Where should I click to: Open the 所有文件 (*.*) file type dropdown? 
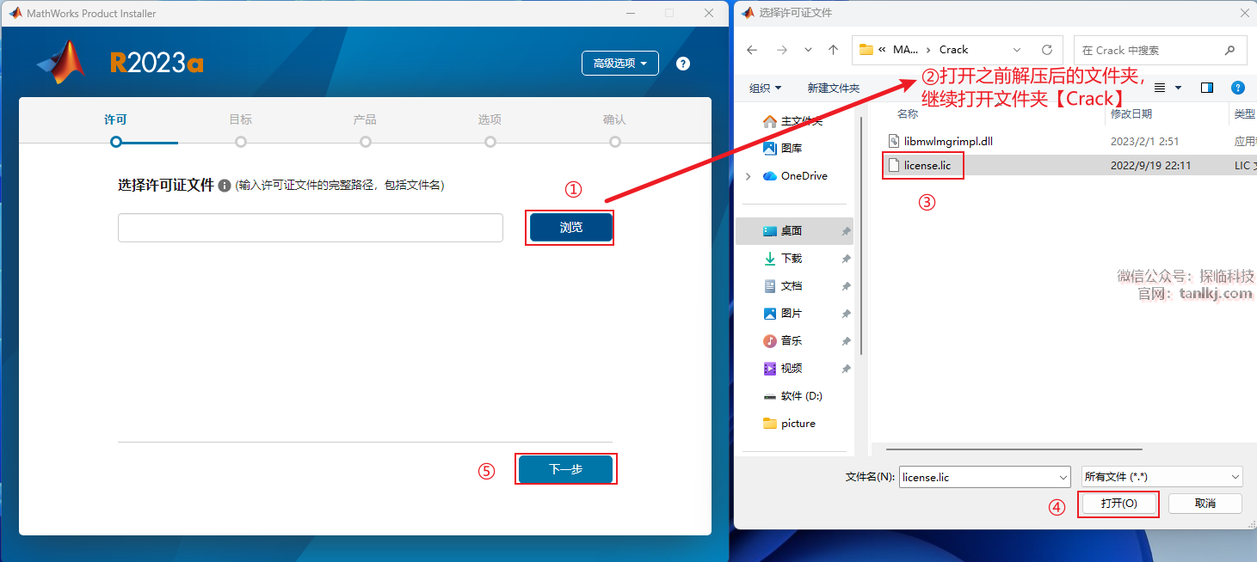pyautogui.click(x=1161, y=477)
